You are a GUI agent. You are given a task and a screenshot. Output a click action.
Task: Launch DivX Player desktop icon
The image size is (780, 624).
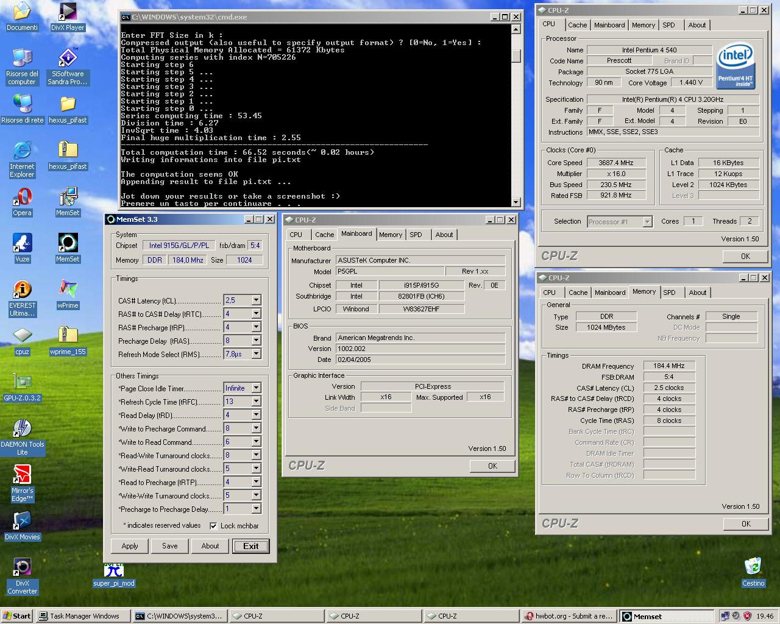68,16
